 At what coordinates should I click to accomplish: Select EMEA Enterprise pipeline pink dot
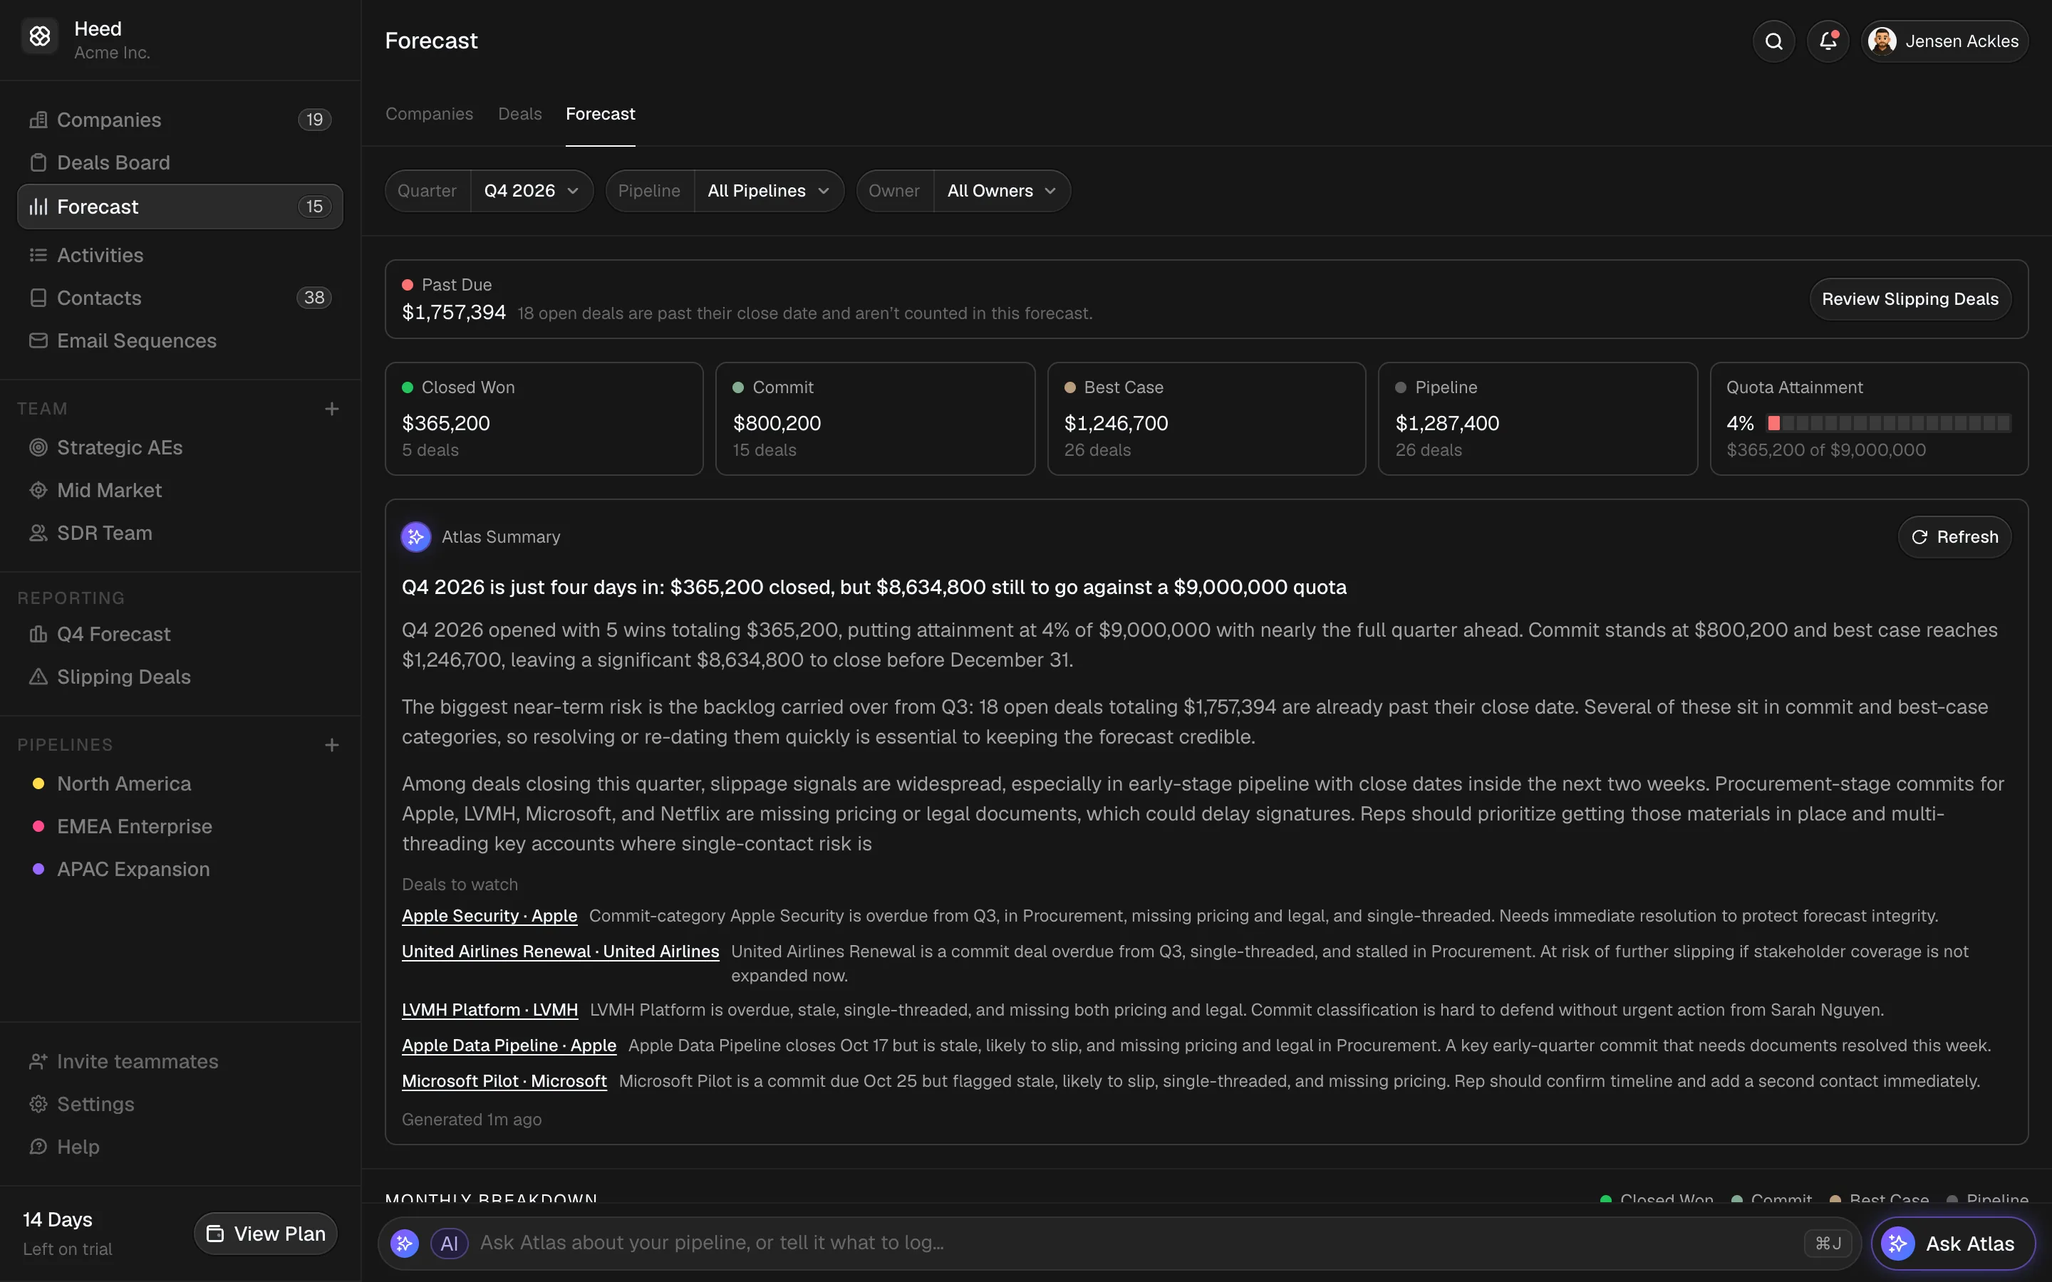point(38,826)
